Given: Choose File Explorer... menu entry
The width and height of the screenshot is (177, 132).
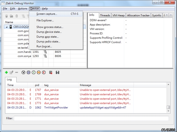Looking at the screenshot, I should (56, 20).
